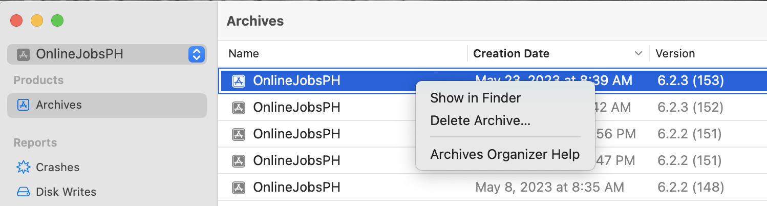Viewport: 767px width, 206px height.
Task: Toggle Creation Date sort chevron
Action: click(x=638, y=54)
